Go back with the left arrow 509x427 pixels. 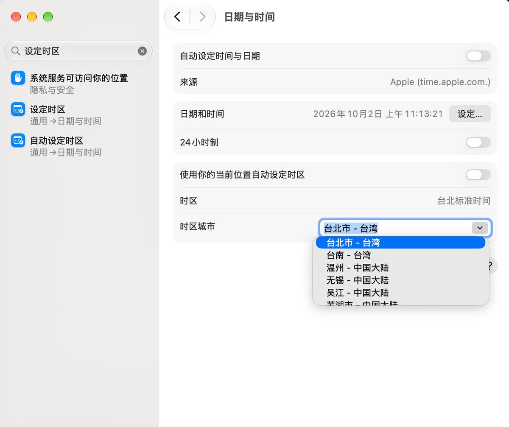click(x=177, y=17)
